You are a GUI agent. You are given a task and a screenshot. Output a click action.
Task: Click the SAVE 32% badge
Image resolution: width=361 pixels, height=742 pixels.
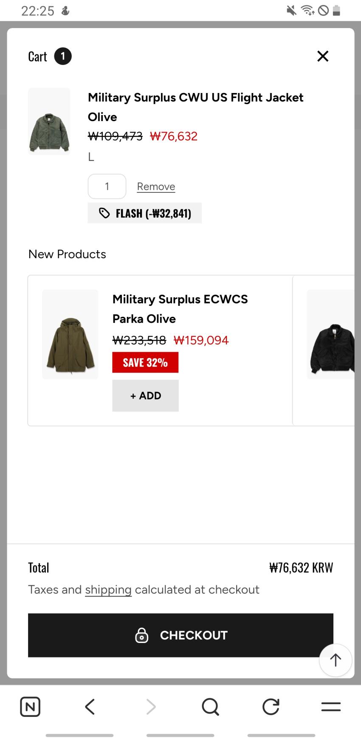click(145, 362)
